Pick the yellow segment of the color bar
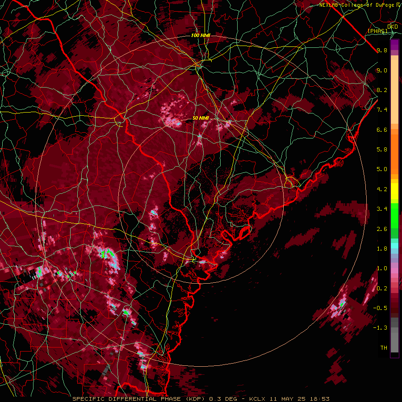 tap(394, 191)
